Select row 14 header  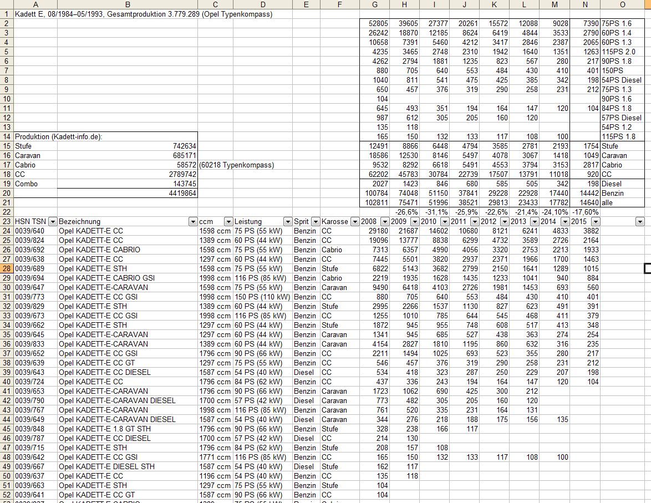(x=7, y=136)
